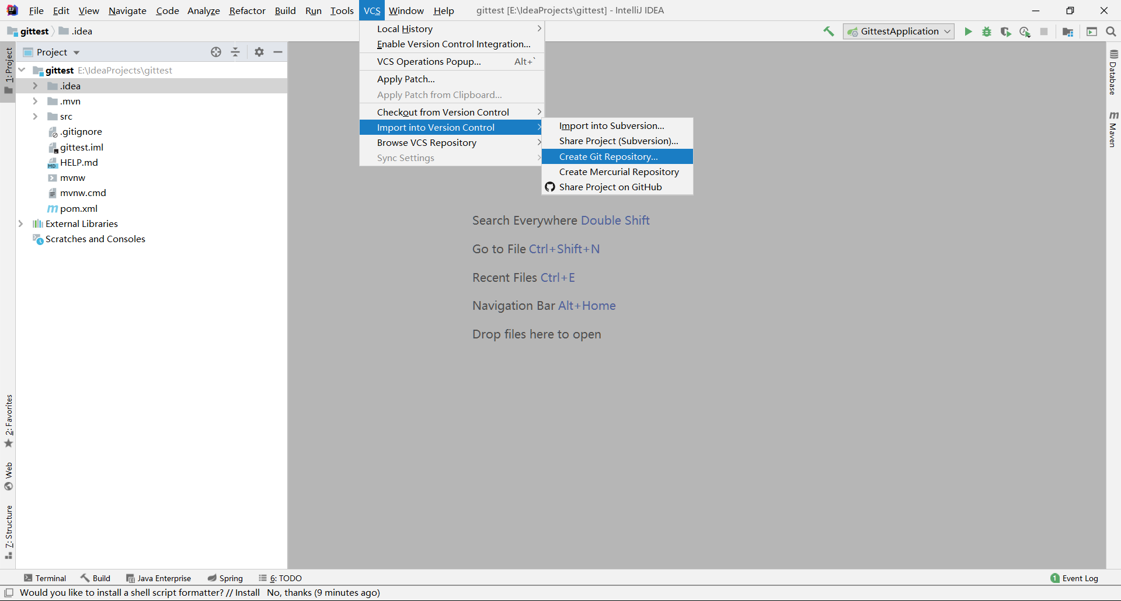
Task: Start debugging with the bug icon
Action: coord(987,32)
